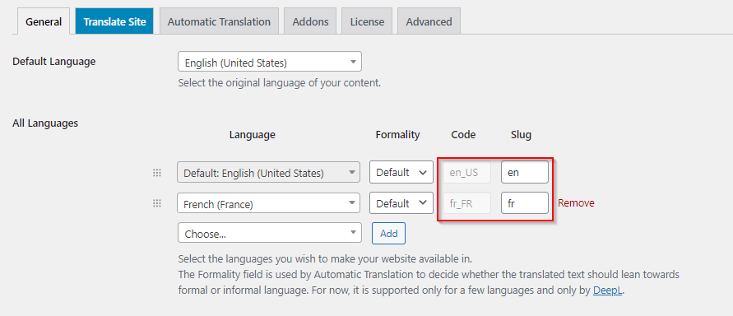
Task: Click the Add language button
Action: coord(388,233)
